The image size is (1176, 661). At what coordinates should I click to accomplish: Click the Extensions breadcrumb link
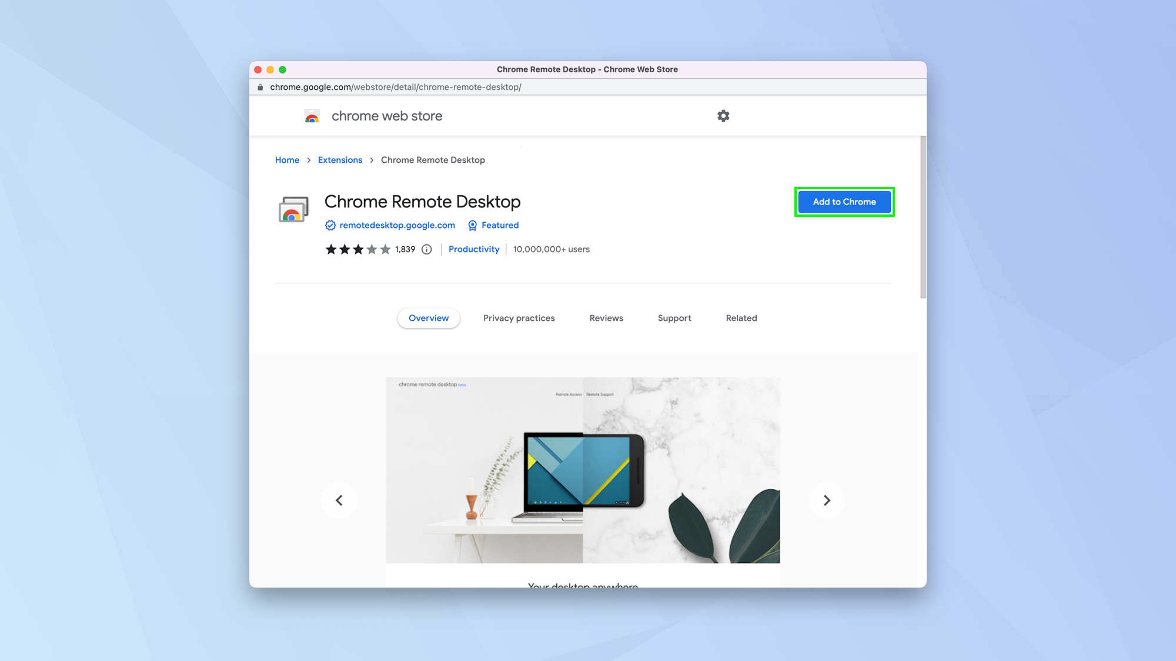click(340, 159)
